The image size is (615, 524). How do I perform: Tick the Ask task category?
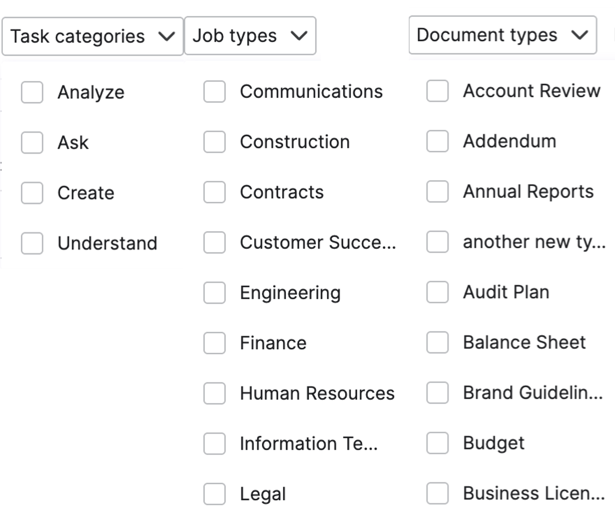click(32, 143)
